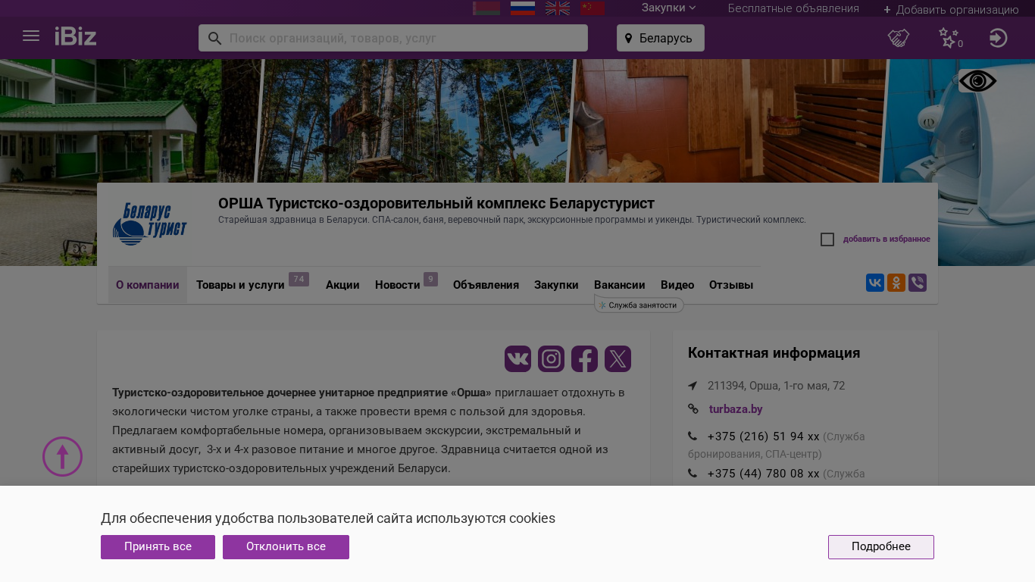The height and width of the screenshot is (582, 1035).
Task: Open the Закупки tab in company menu
Action: [x=556, y=285]
